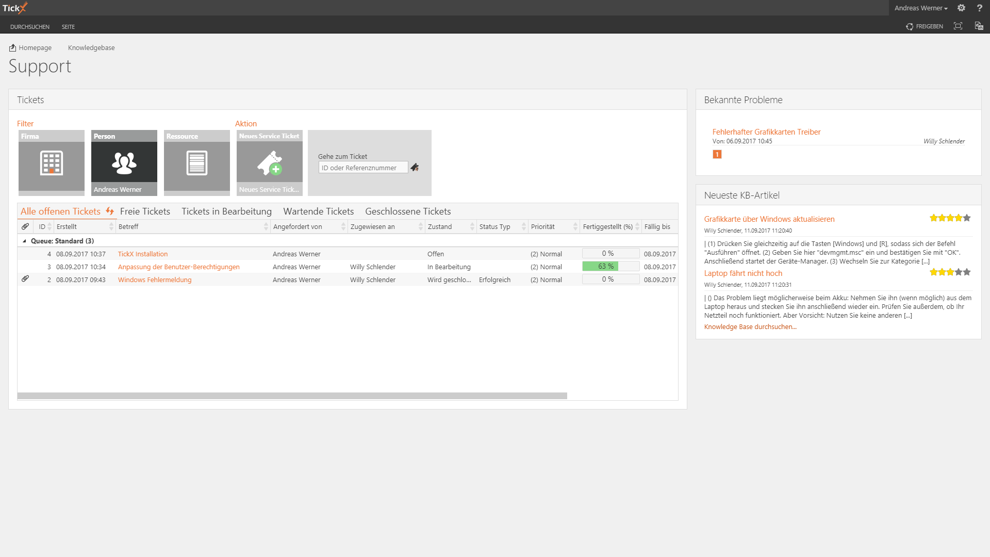Switch to Tickets in Bearbeitung tab
990x557 pixels.
(226, 211)
